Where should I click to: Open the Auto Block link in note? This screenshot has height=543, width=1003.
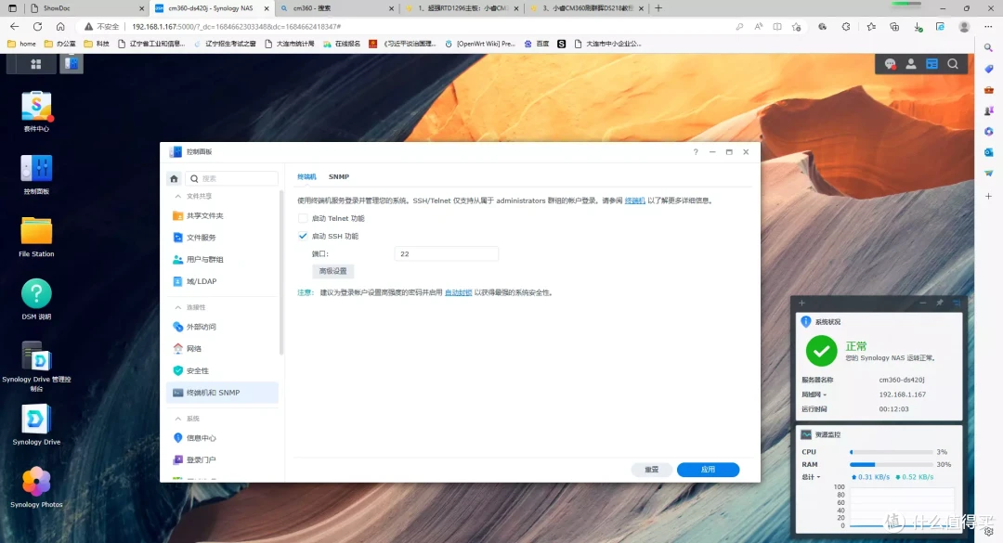point(458,293)
